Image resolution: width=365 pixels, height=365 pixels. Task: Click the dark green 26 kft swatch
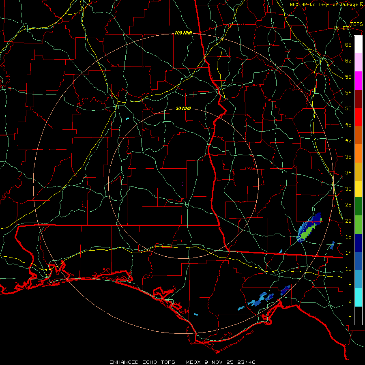coord(358,206)
